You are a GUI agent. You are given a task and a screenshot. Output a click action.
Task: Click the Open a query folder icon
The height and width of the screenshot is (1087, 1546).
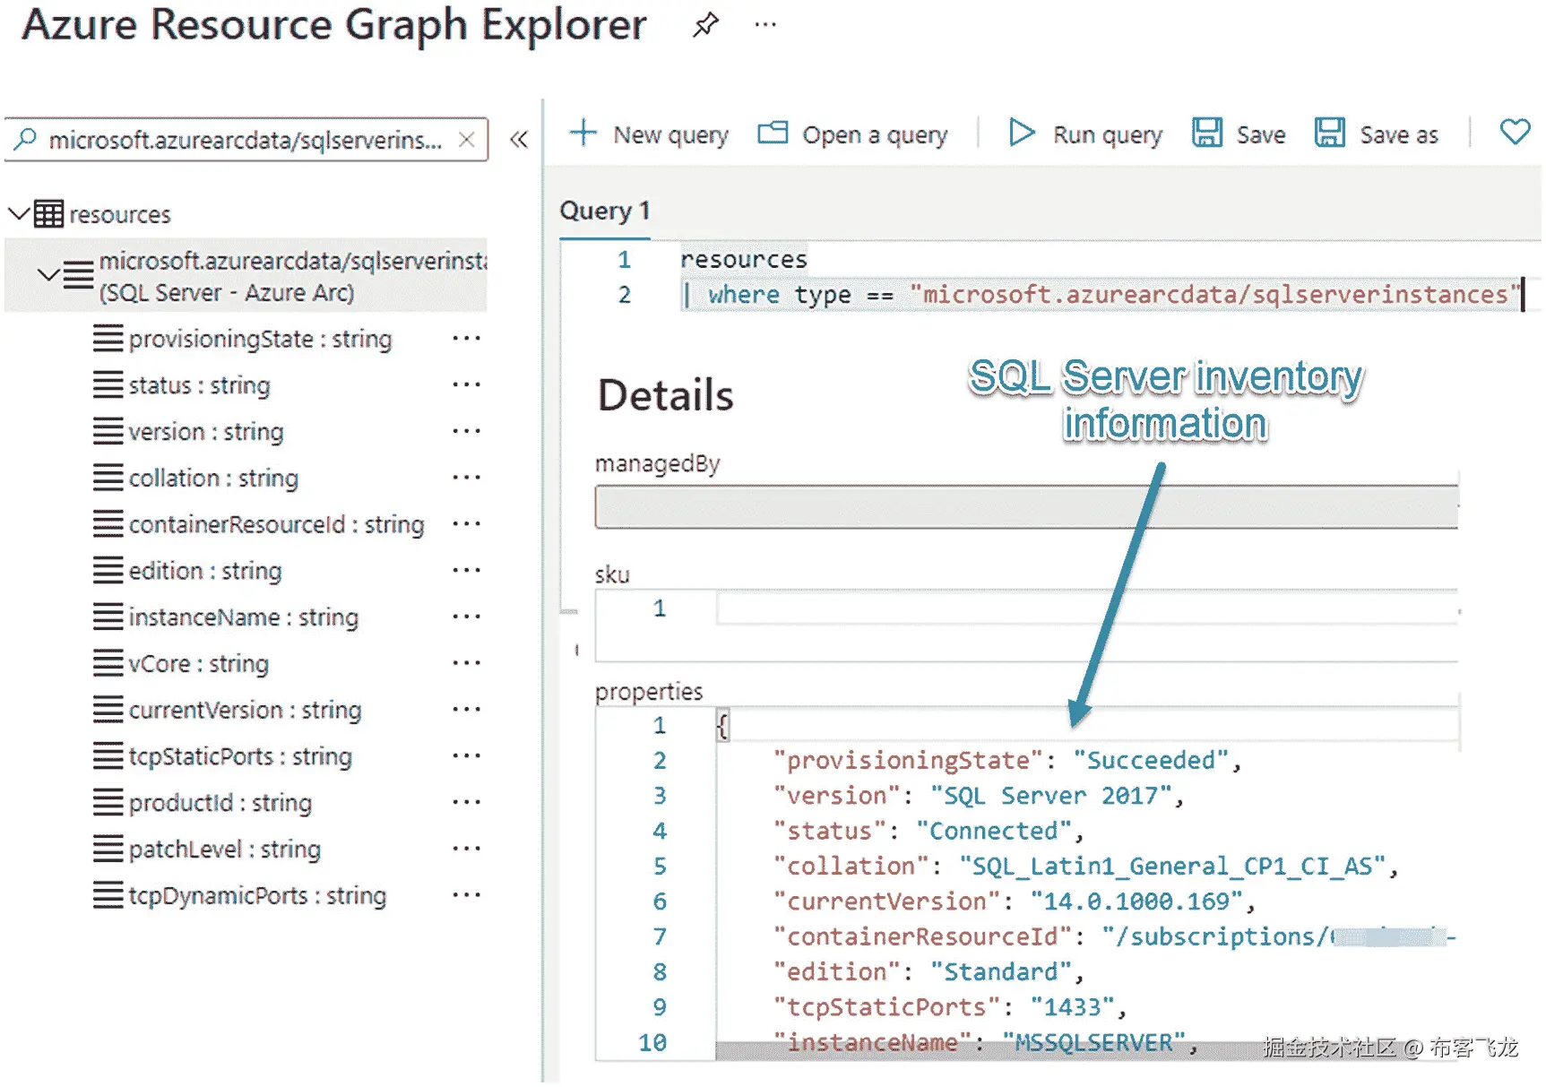(773, 134)
